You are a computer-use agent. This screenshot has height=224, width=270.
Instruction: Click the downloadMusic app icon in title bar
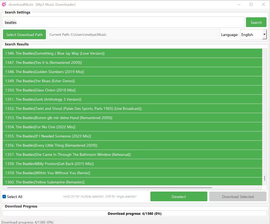[x=4, y=4]
